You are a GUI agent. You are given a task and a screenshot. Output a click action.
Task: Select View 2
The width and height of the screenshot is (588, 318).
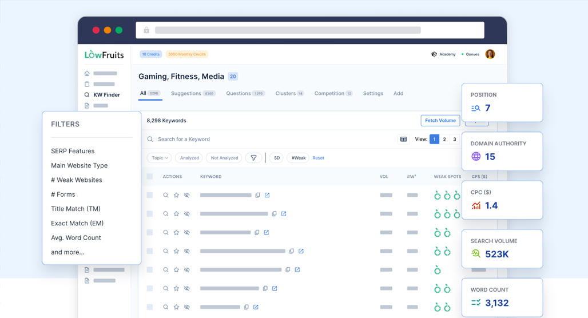point(444,139)
